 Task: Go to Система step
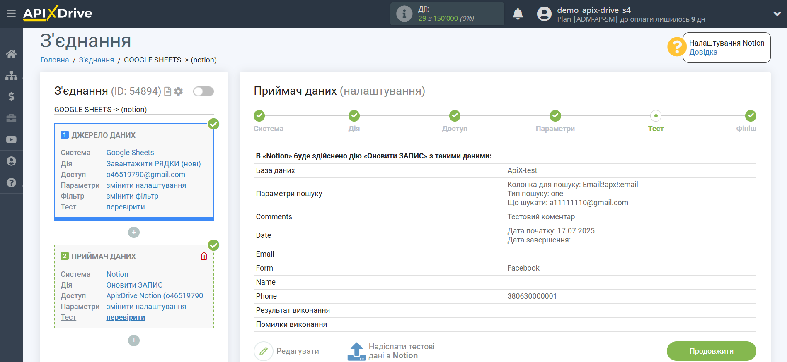pyautogui.click(x=259, y=116)
